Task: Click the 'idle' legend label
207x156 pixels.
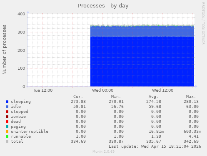Action: coord(16,107)
